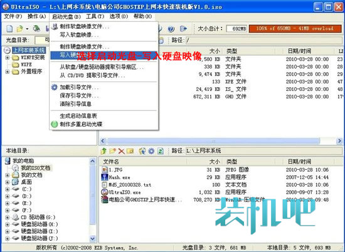
Task: Choose 从软盘/硬盘驱动器提取引导扇区 menu entry
Action: coord(103,67)
